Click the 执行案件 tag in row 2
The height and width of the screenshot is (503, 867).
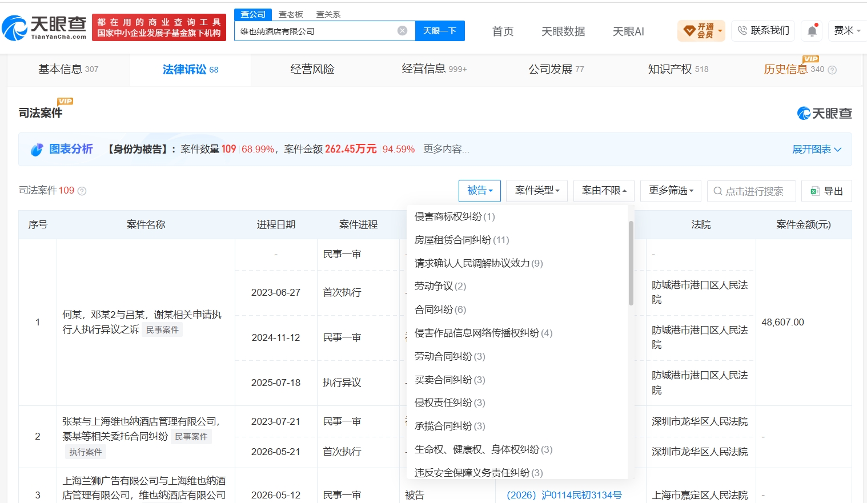[86, 452]
